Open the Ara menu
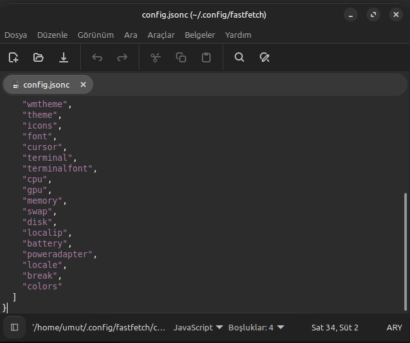The image size is (410, 343). coord(131,35)
